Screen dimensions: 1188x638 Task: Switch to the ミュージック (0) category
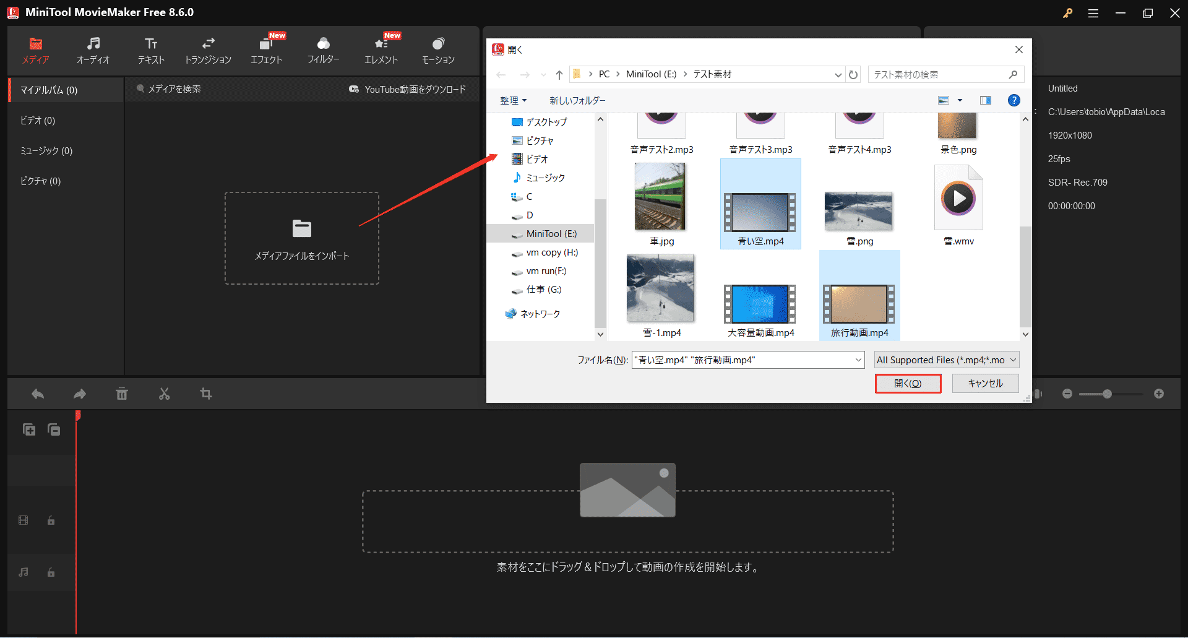pyautogui.click(x=45, y=150)
